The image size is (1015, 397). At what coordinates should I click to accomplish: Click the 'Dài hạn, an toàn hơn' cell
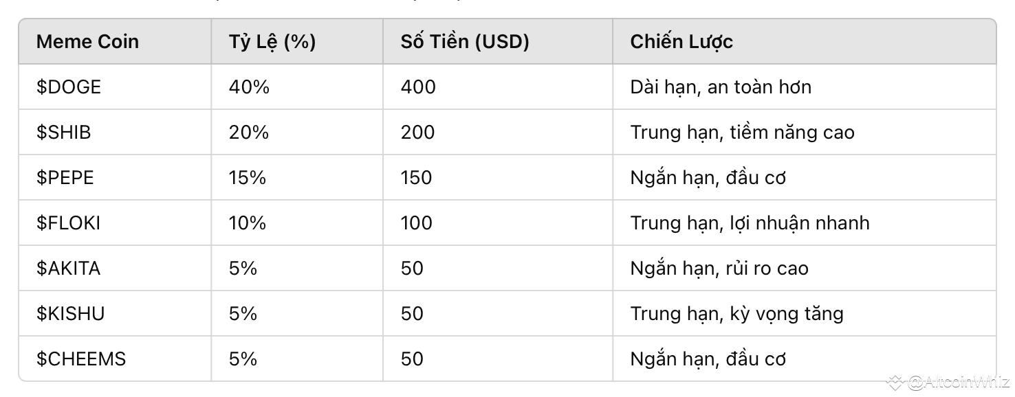[805, 87]
